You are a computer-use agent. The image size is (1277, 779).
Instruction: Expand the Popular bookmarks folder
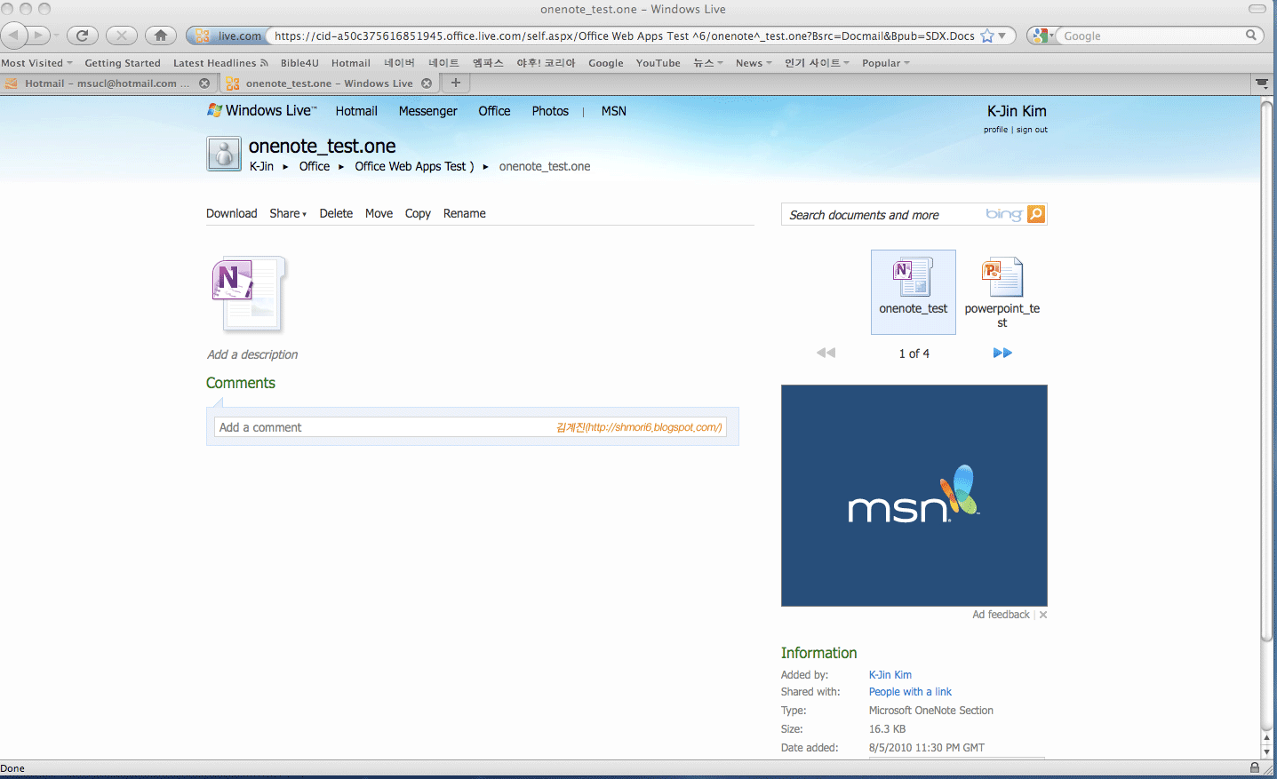click(886, 63)
